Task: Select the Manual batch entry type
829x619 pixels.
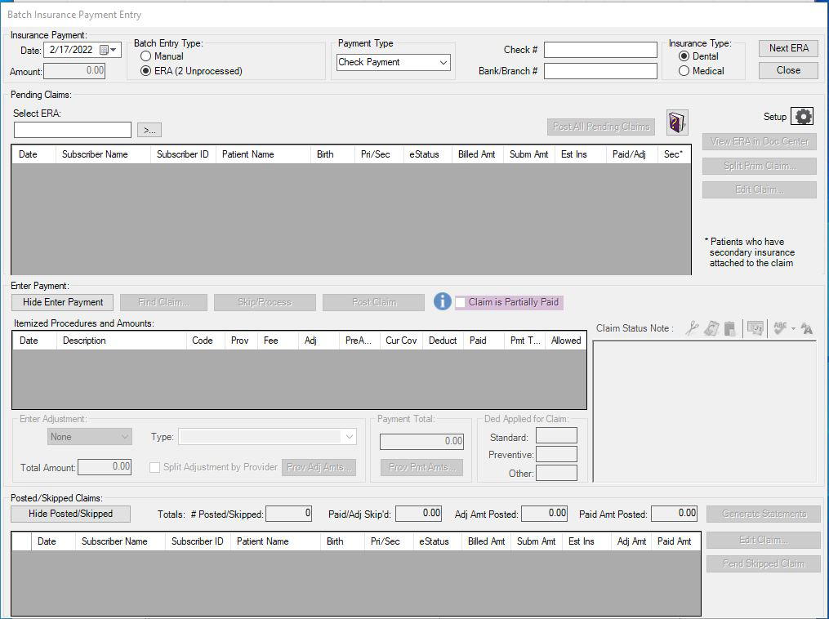Action: coord(146,56)
